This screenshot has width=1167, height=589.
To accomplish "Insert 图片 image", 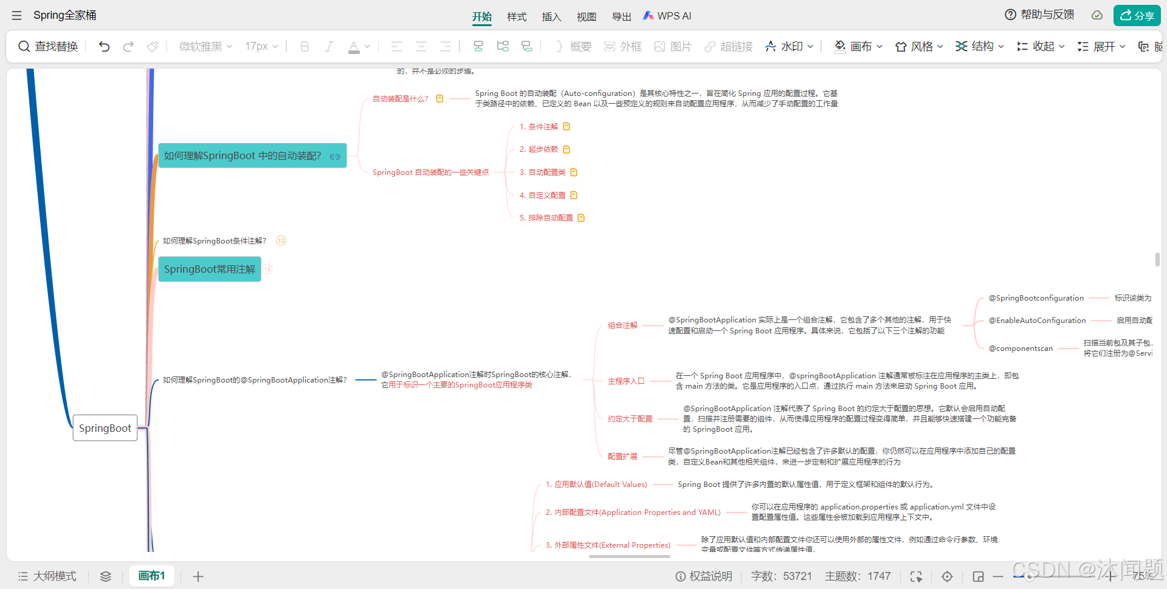I will [x=673, y=46].
